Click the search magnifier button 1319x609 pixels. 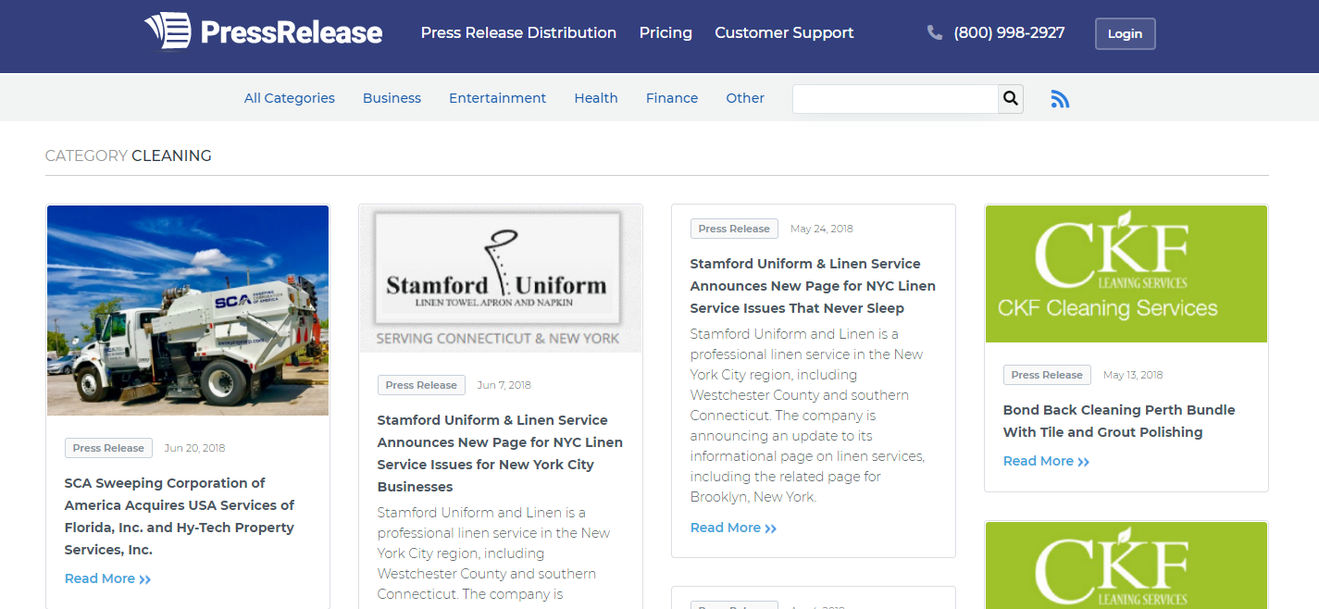click(x=1011, y=98)
